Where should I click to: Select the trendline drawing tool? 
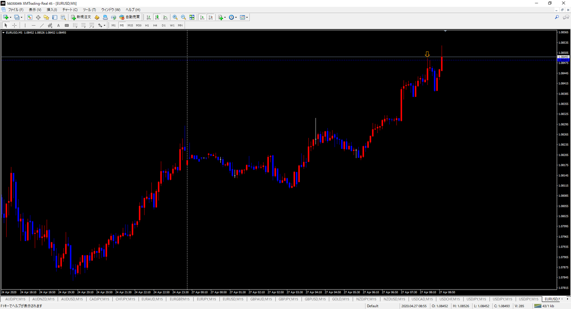coord(42,25)
